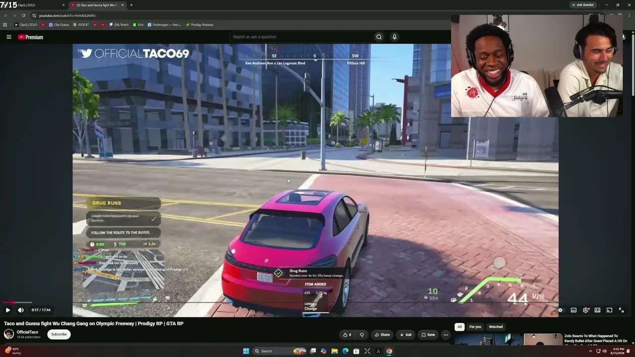Image resolution: width=635 pixels, height=357 pixels.
Task: Switch to theater mode view
Action: coord(597,310)
